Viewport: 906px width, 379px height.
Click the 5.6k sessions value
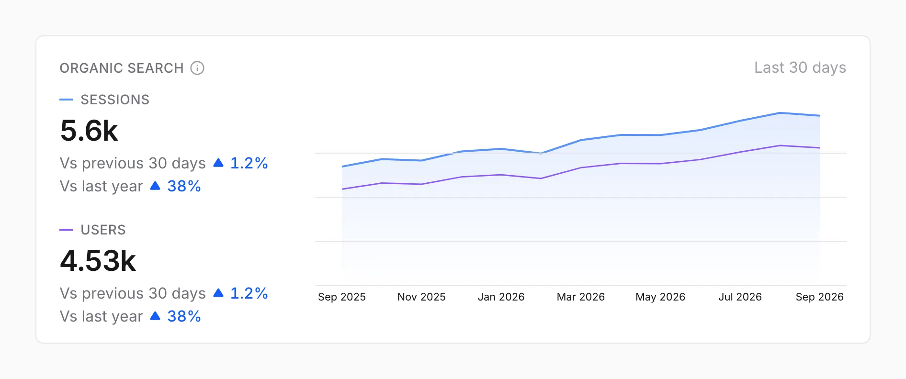click(89, 131)
